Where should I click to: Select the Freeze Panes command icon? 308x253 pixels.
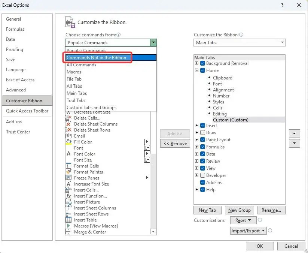click(69, 178)
